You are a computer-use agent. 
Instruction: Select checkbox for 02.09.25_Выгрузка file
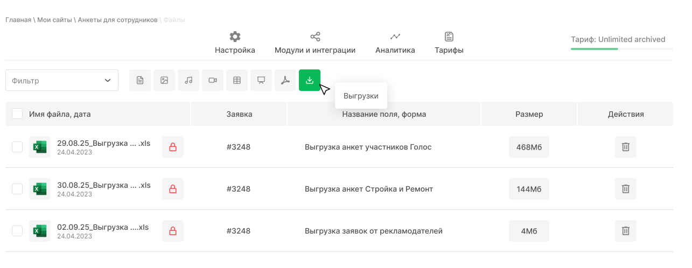tap(17, 231)
